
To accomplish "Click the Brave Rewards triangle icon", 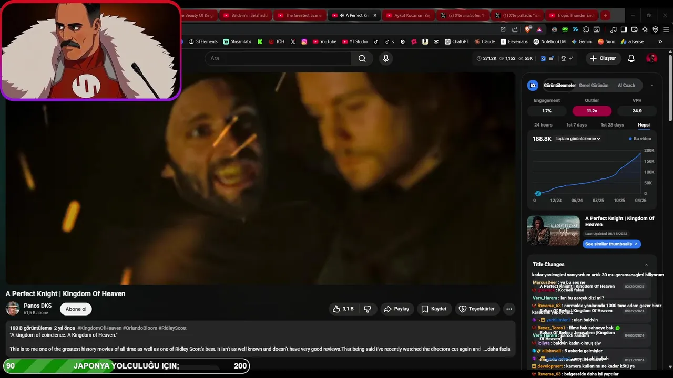I will click(x=539, y=29).
